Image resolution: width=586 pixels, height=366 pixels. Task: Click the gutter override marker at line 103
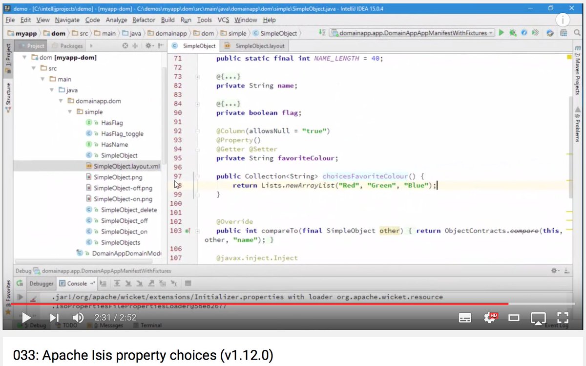tap(188, 231)
